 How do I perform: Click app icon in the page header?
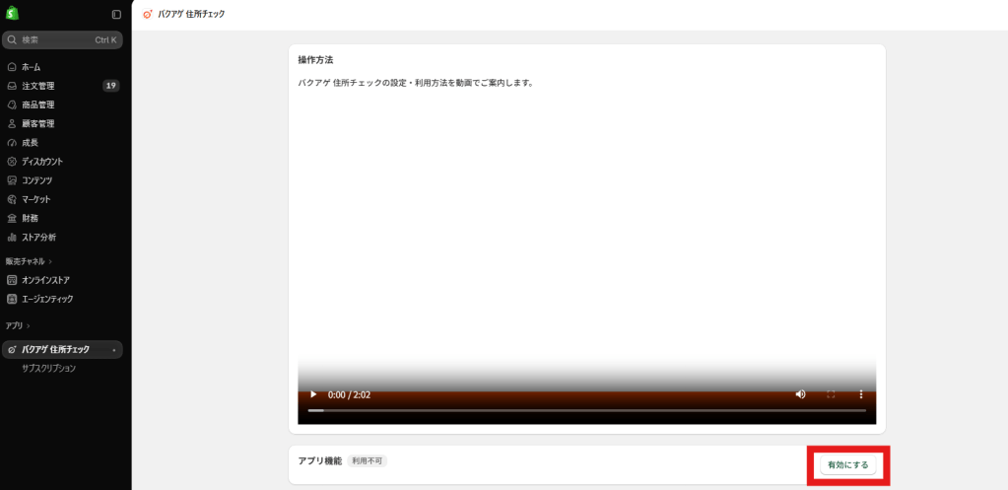(x=148, y=14)
